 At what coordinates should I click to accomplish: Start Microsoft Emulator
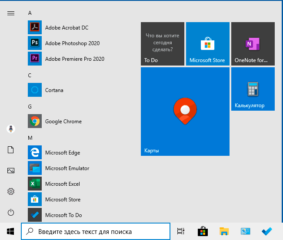(x=67, y=168)
